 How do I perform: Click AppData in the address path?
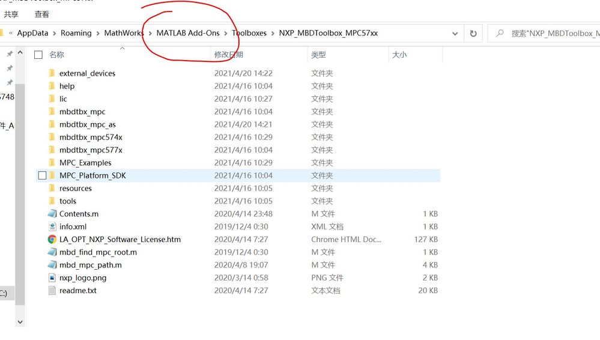point(32,33)
